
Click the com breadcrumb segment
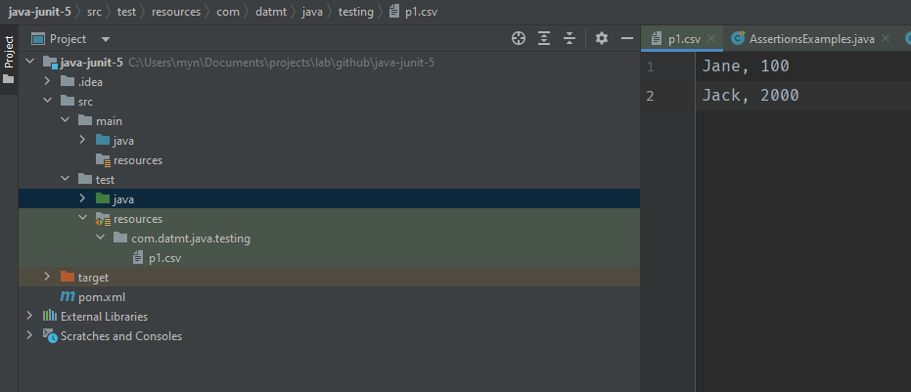[228, 12]
